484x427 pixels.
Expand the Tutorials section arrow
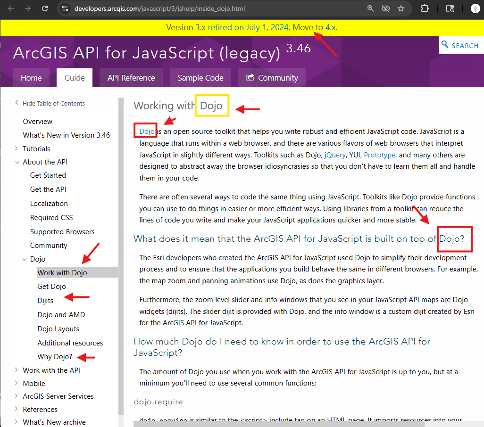[17, 148]
